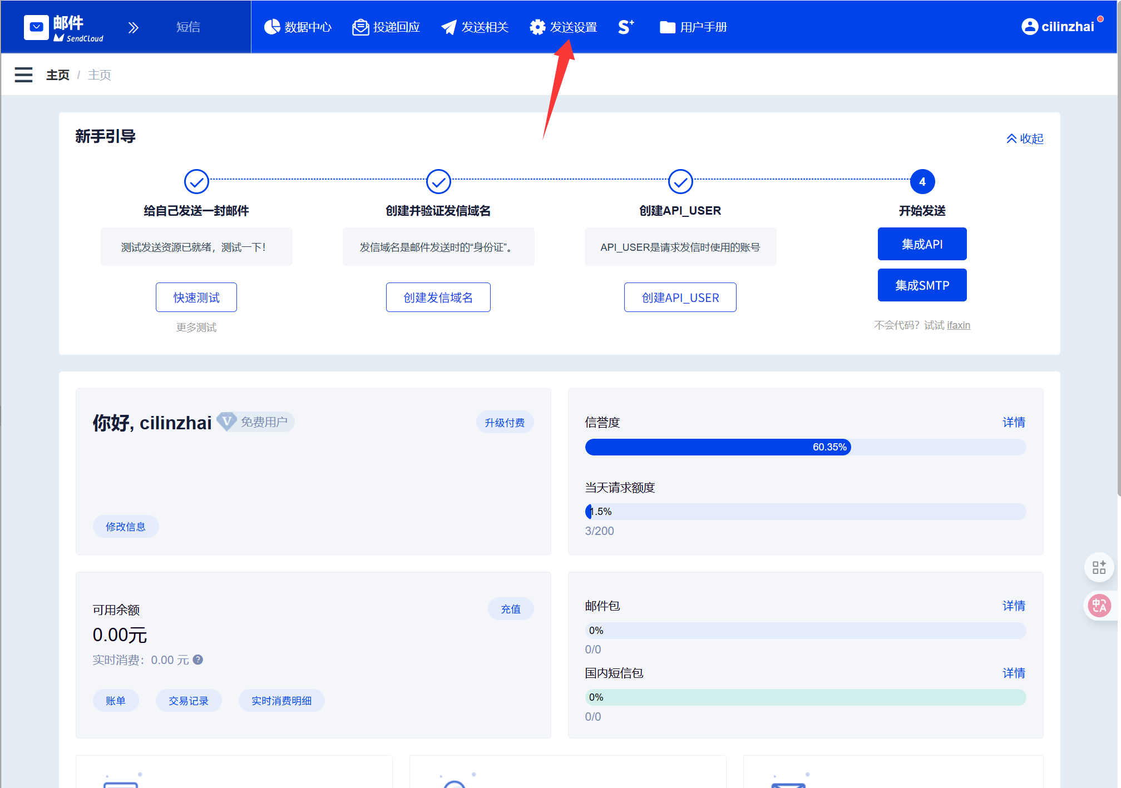Click the second step checkmark circle
Viewport: 1121px width, 788px height.
pos(438,182)
